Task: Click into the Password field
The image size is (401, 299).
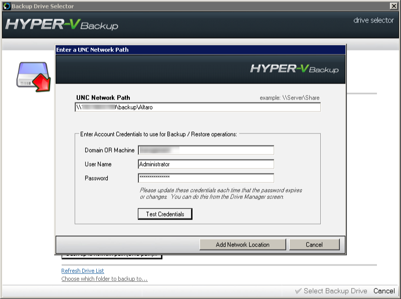Action: pyautogui.click(x=206, y=178)
